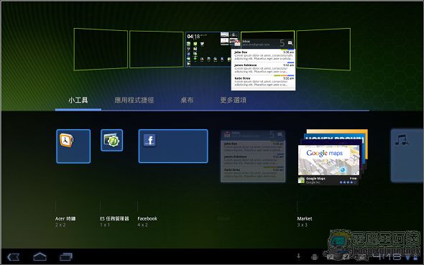The image size is (424, 265).
Task: Select the Market widget with Google Maps card
Action: coord(333,157)
